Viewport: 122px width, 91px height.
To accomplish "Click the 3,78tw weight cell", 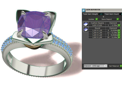I will (x=114, y=25).
